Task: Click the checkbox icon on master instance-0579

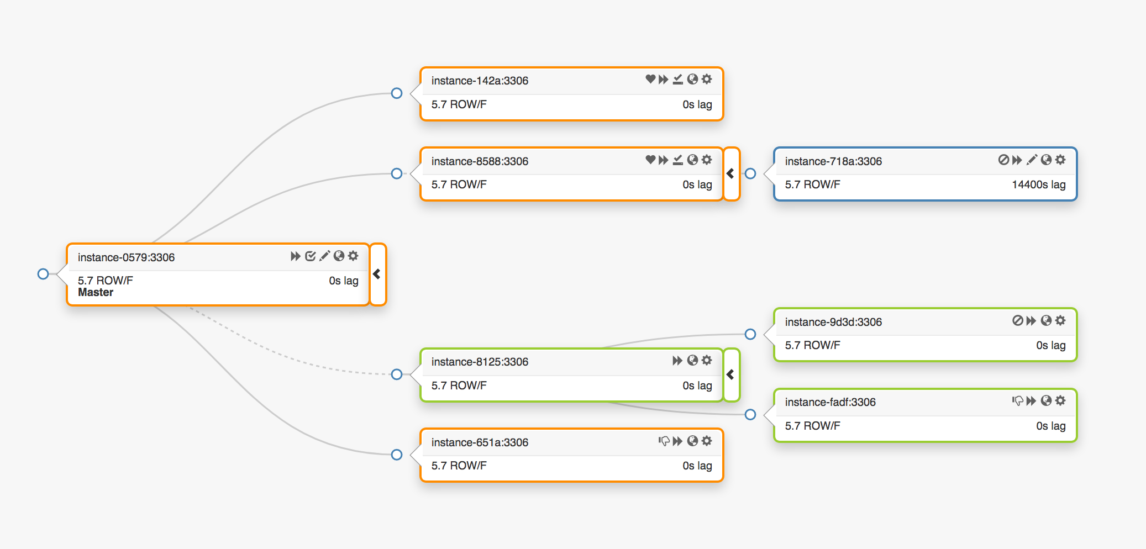Action: 311,256
